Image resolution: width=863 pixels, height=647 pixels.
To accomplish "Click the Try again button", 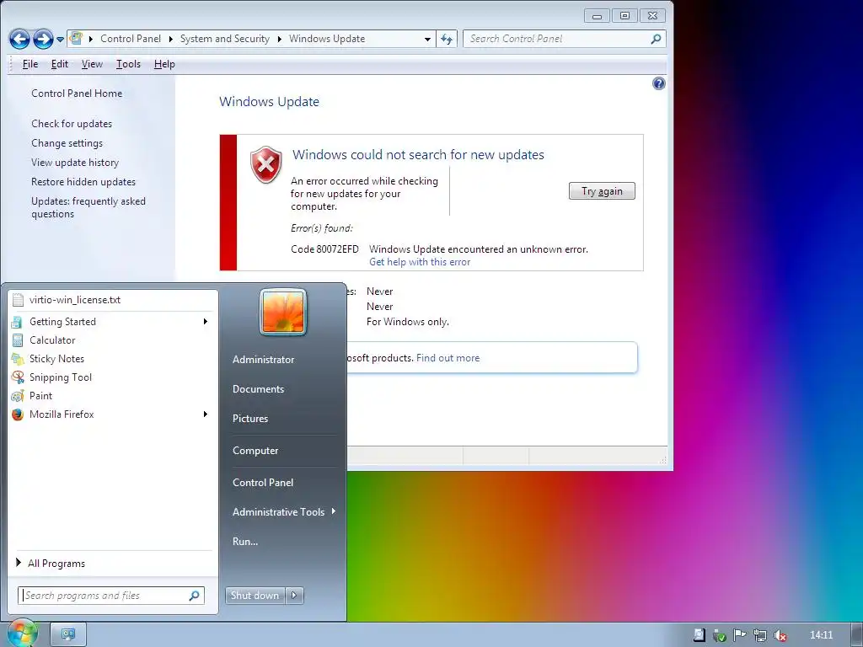I will (602, 191).
